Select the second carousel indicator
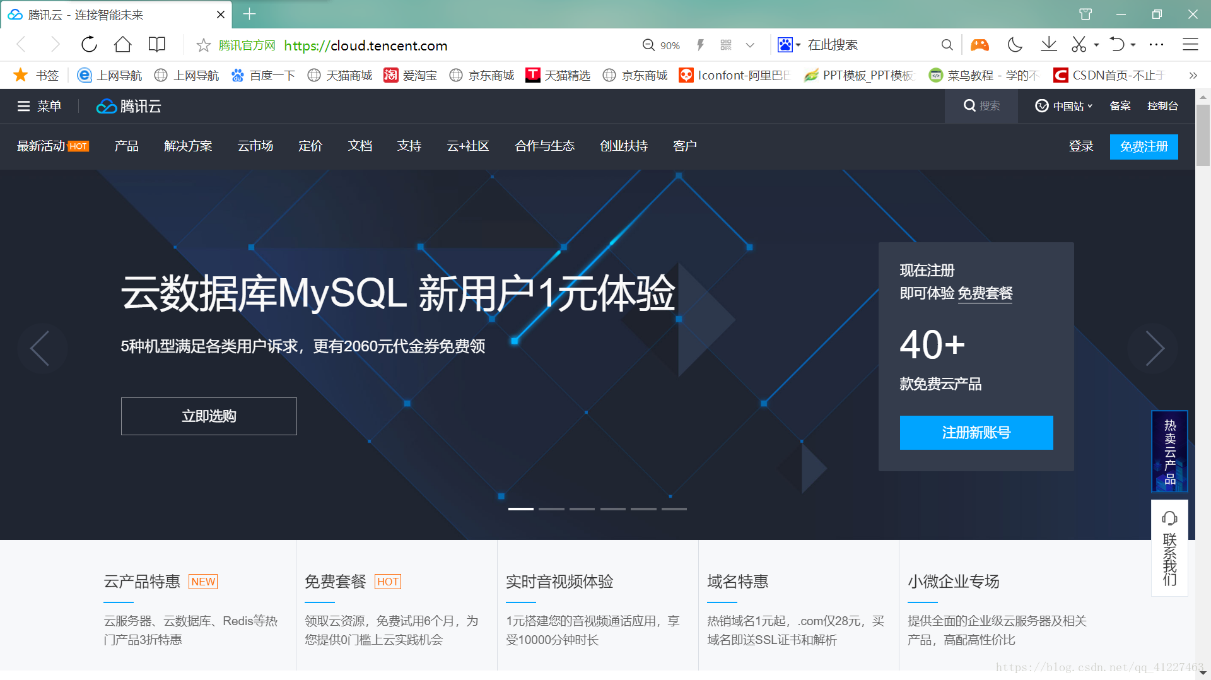The height and width of the screenshot is (680, 1211). (x=551, y=509)
